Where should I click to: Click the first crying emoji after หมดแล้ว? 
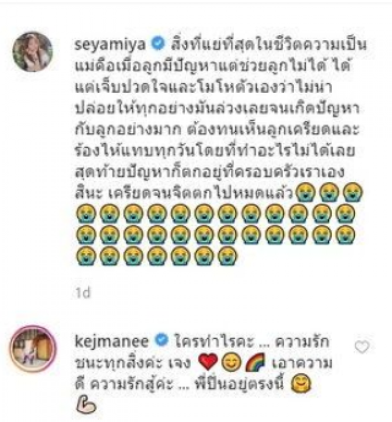(305, 193)
